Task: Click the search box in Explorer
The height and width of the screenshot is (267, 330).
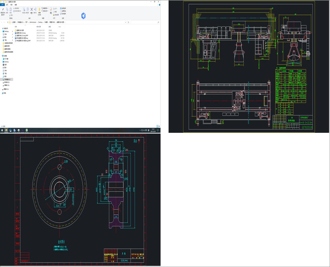Action: pyautogui.click(x=145, y=22)
